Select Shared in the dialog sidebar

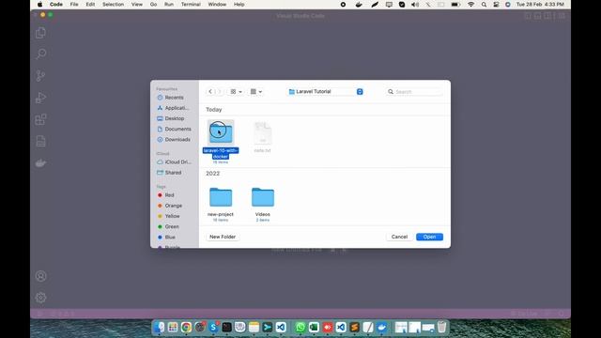point(169,173)
